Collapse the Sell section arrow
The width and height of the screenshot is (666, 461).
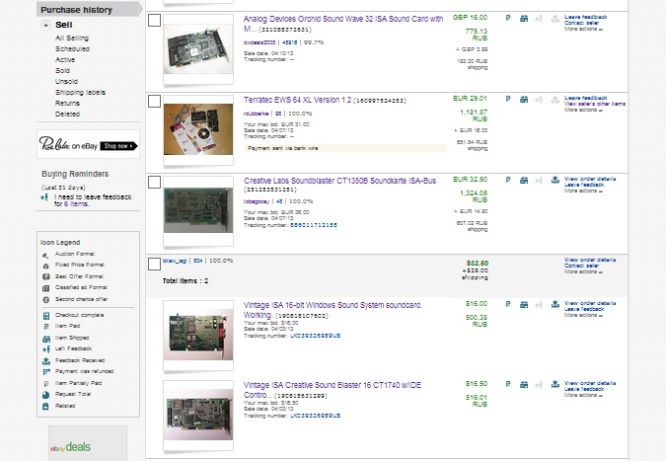point(45,25)
